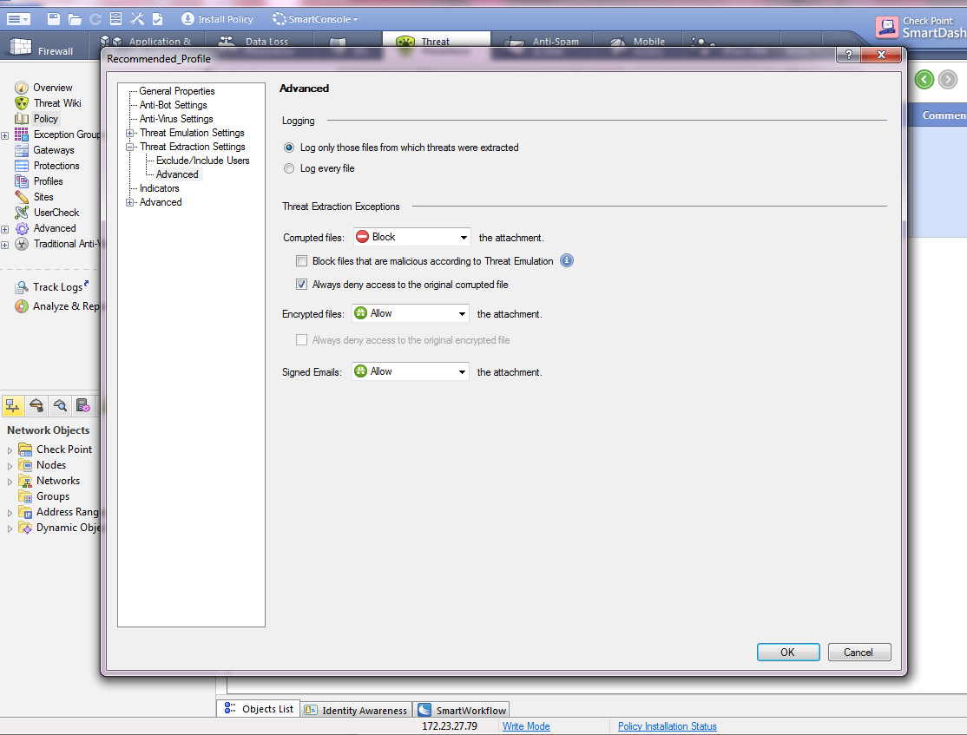This screenshot has height=735, width=967.
Task: Select Anti-Virus Settings in the tree
Action: [x=176, y=119]
